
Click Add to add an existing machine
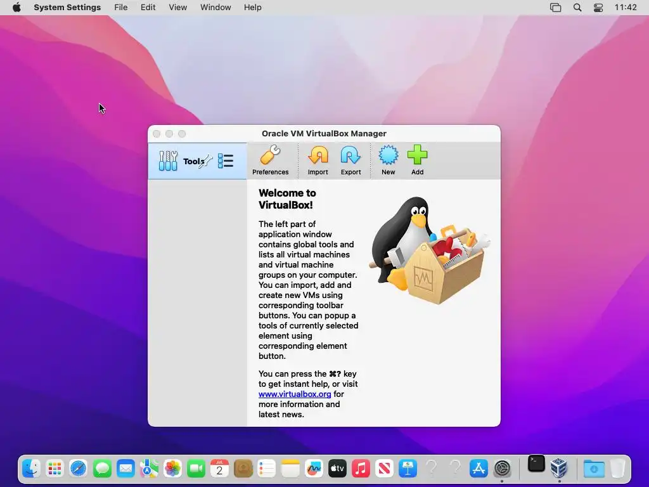coord(417,160)
